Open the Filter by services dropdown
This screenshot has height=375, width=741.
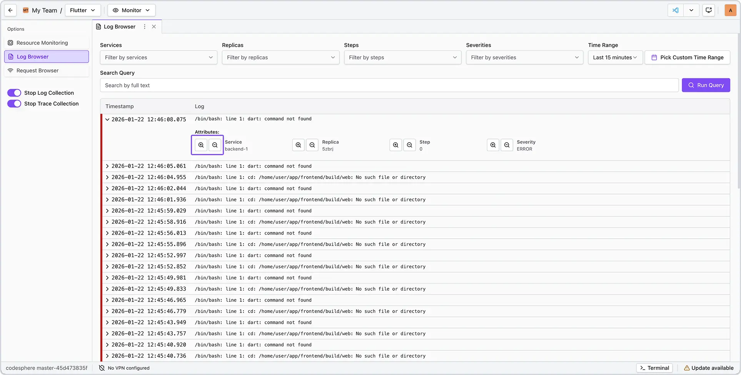(158, 57)
